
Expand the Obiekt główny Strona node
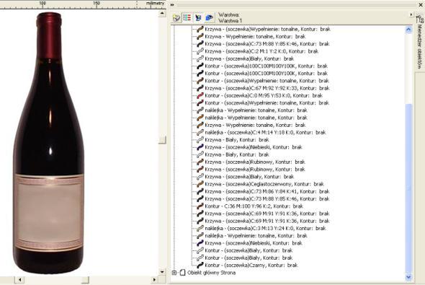coord(174,273)
